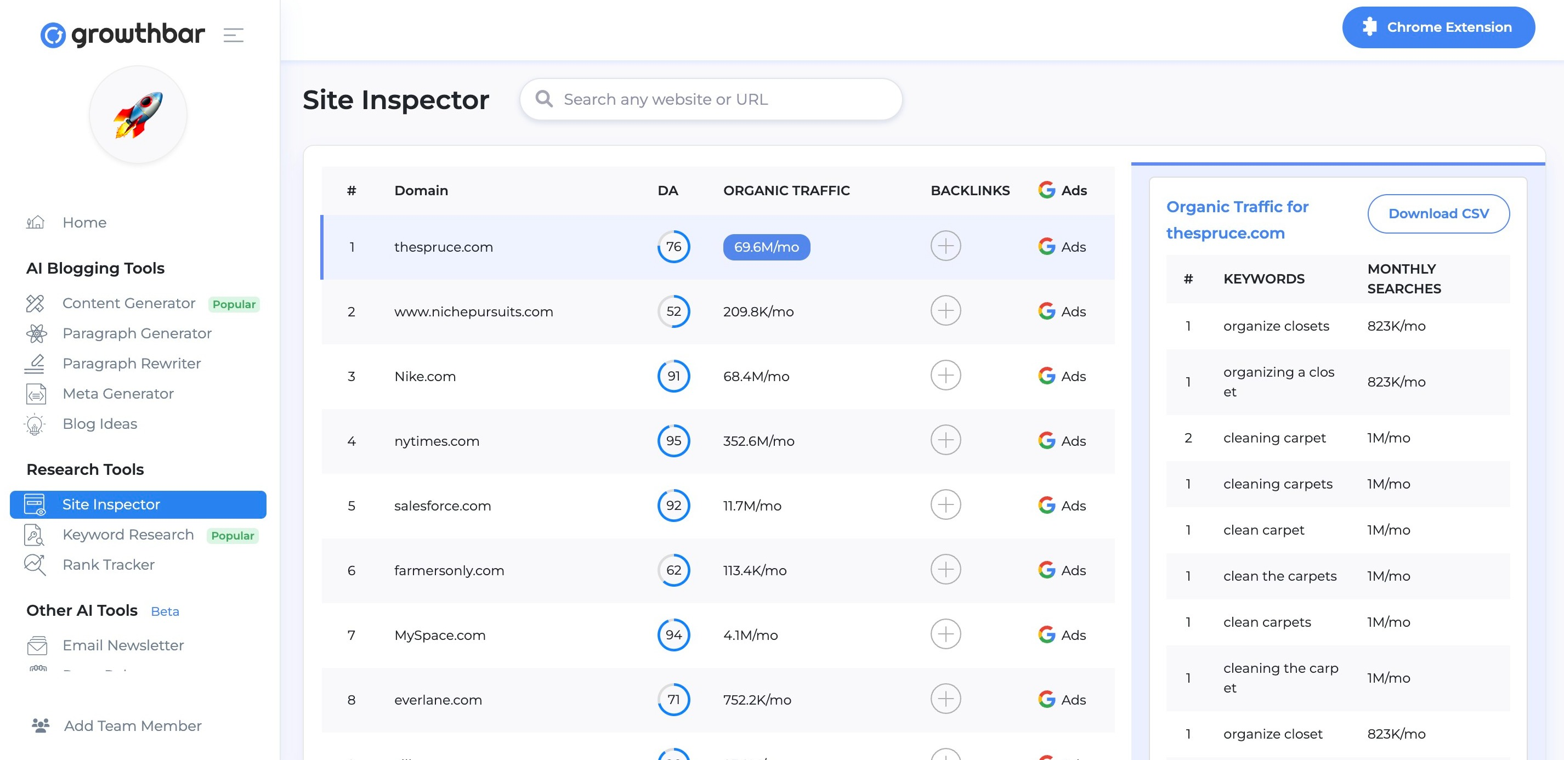The height and width of the screenshot is (760, 1564).
Task: Click 4.1M/mo traffic for MySpace.com
Action: tap(750, 636)
